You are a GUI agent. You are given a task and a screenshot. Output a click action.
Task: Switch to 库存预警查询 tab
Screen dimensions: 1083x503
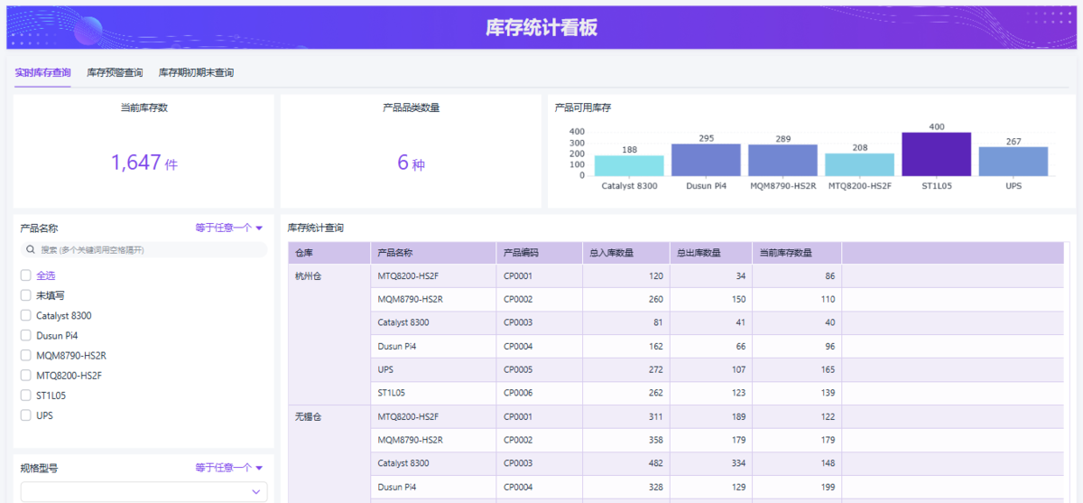pyautogui.click(x=115, y=72)
